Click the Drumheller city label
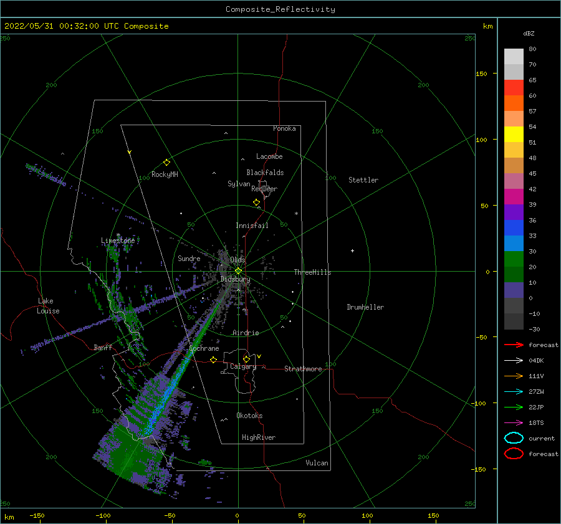 (365, 307)
